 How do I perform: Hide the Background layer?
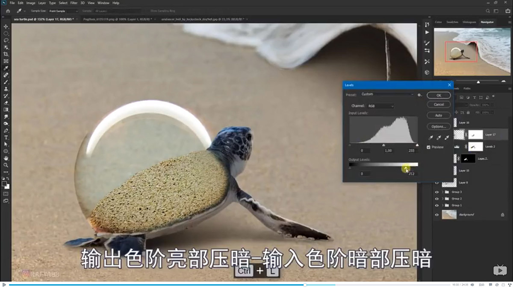(437, 215)
